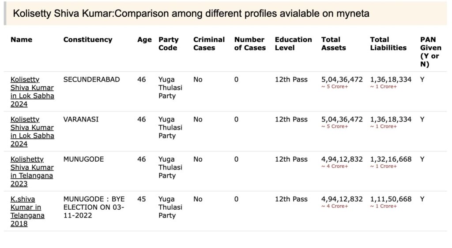This screenshot has height=248, width=452.
Task: Click the Party Code column header
Action: pyautogui.click(x=168, y=44)
